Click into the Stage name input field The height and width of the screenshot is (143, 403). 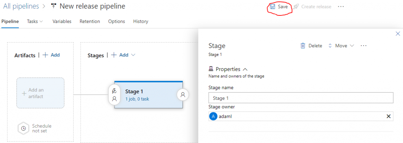point(301,98)
